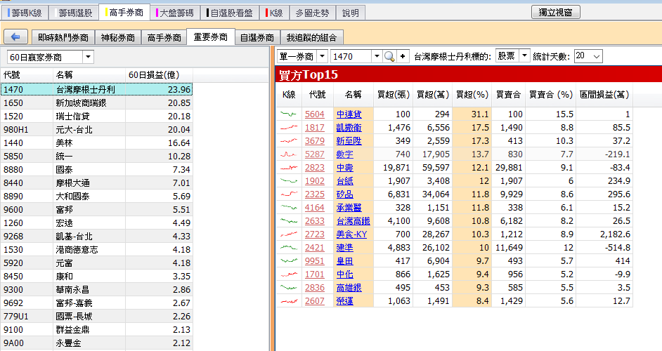The width and height of the screenshot is (662, 351).
Task: Select 自選券商 sub-tab
Action: [x=257, y=37]
